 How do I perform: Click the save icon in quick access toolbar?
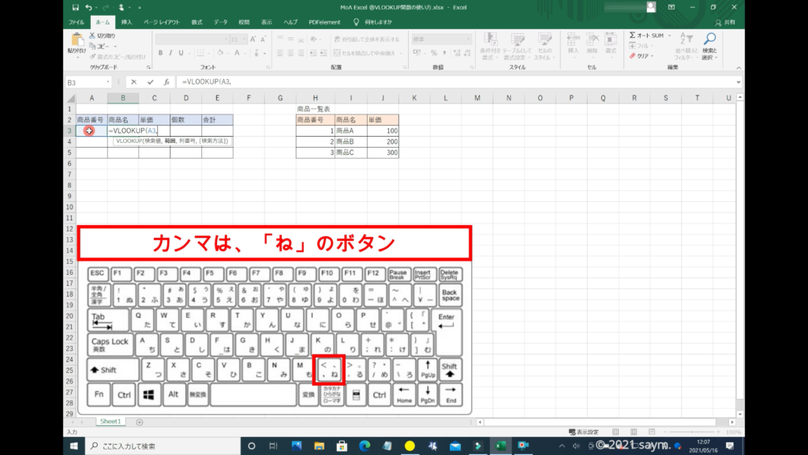tap(75, 7)
